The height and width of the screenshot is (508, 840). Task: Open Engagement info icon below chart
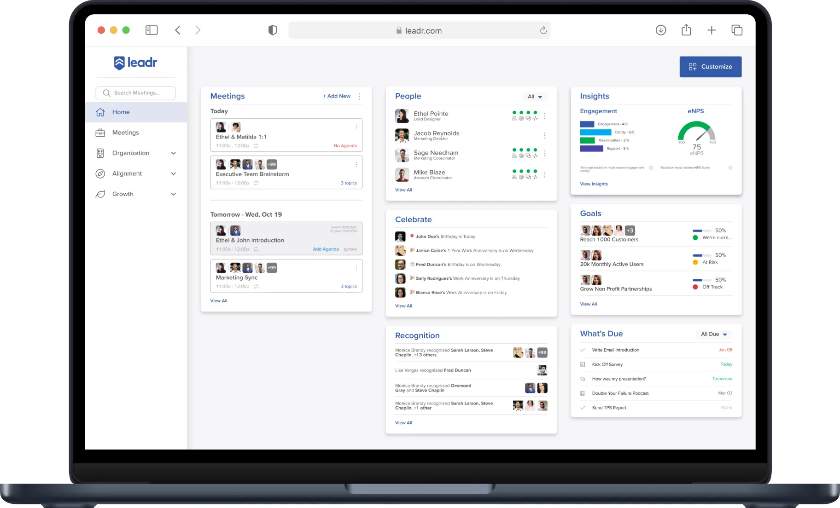pyautogui.click(x=651, y=167)
